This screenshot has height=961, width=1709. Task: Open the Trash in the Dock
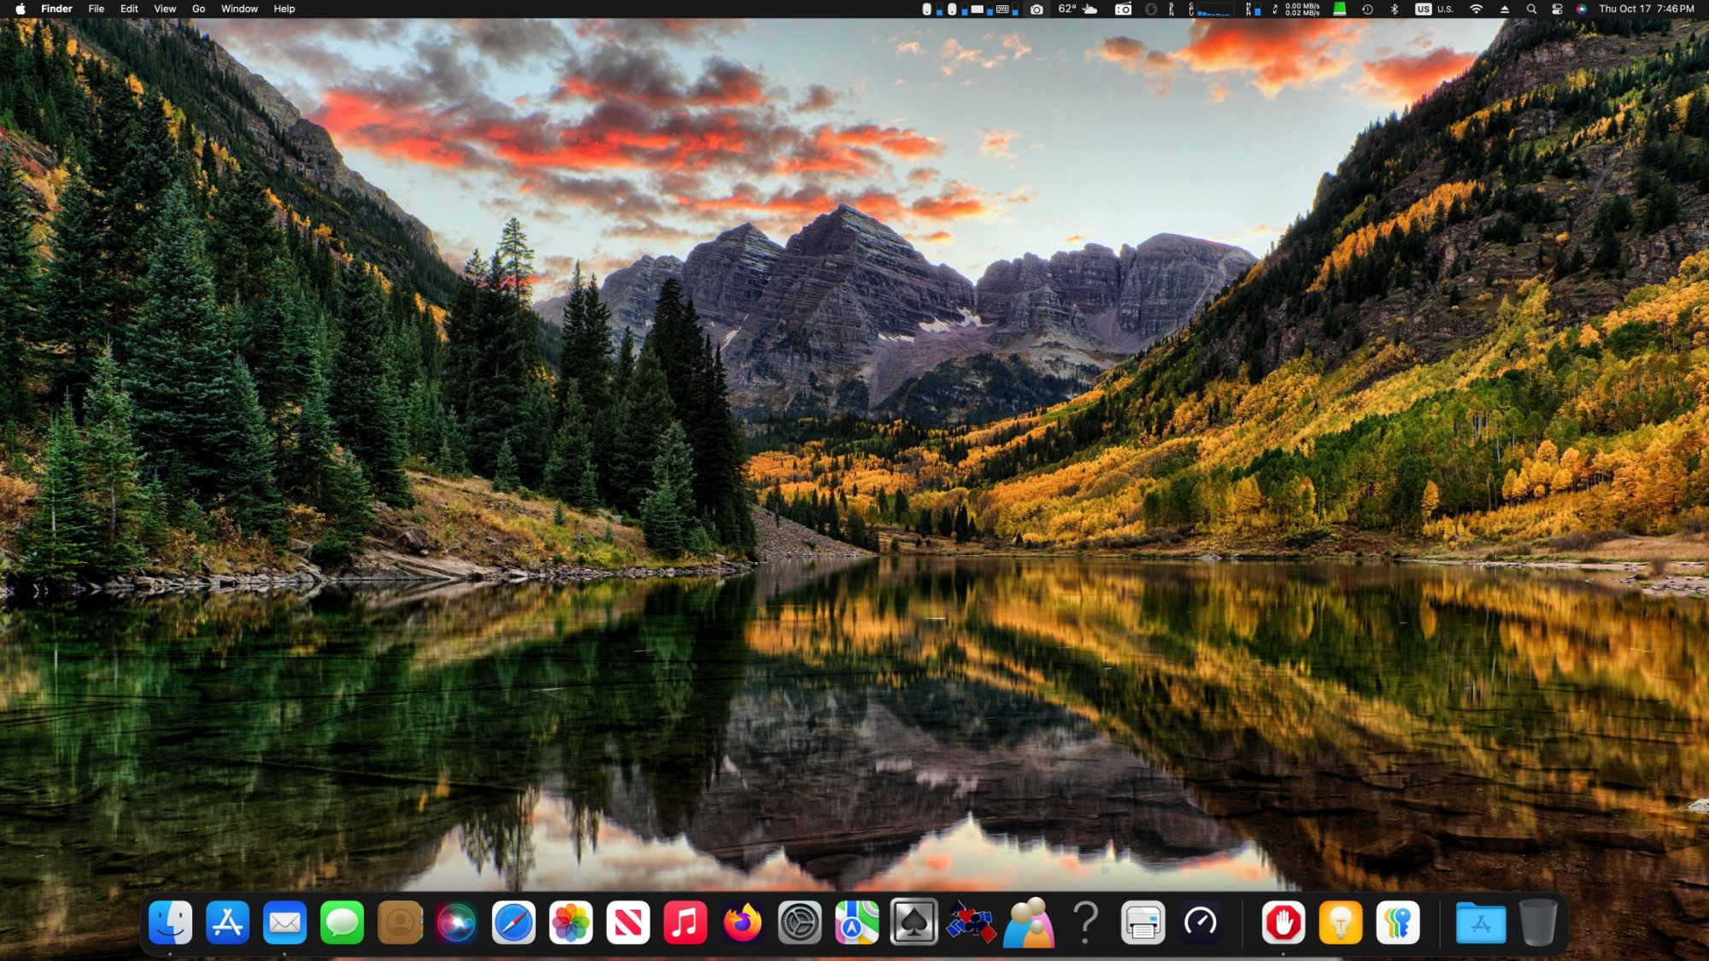coord(1537,923)
